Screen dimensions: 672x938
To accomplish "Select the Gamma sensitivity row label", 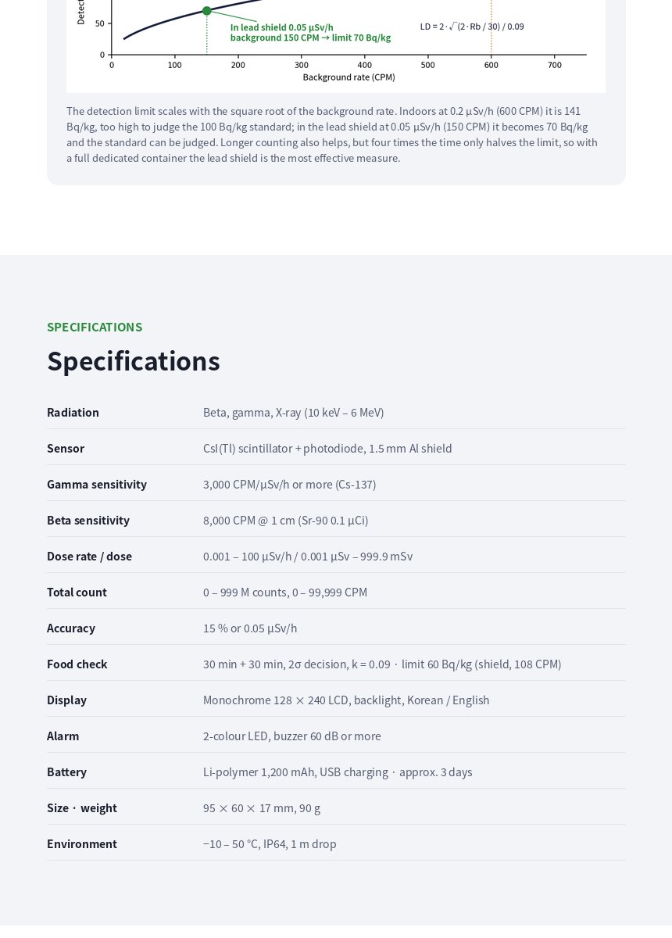I will point(97,484).
